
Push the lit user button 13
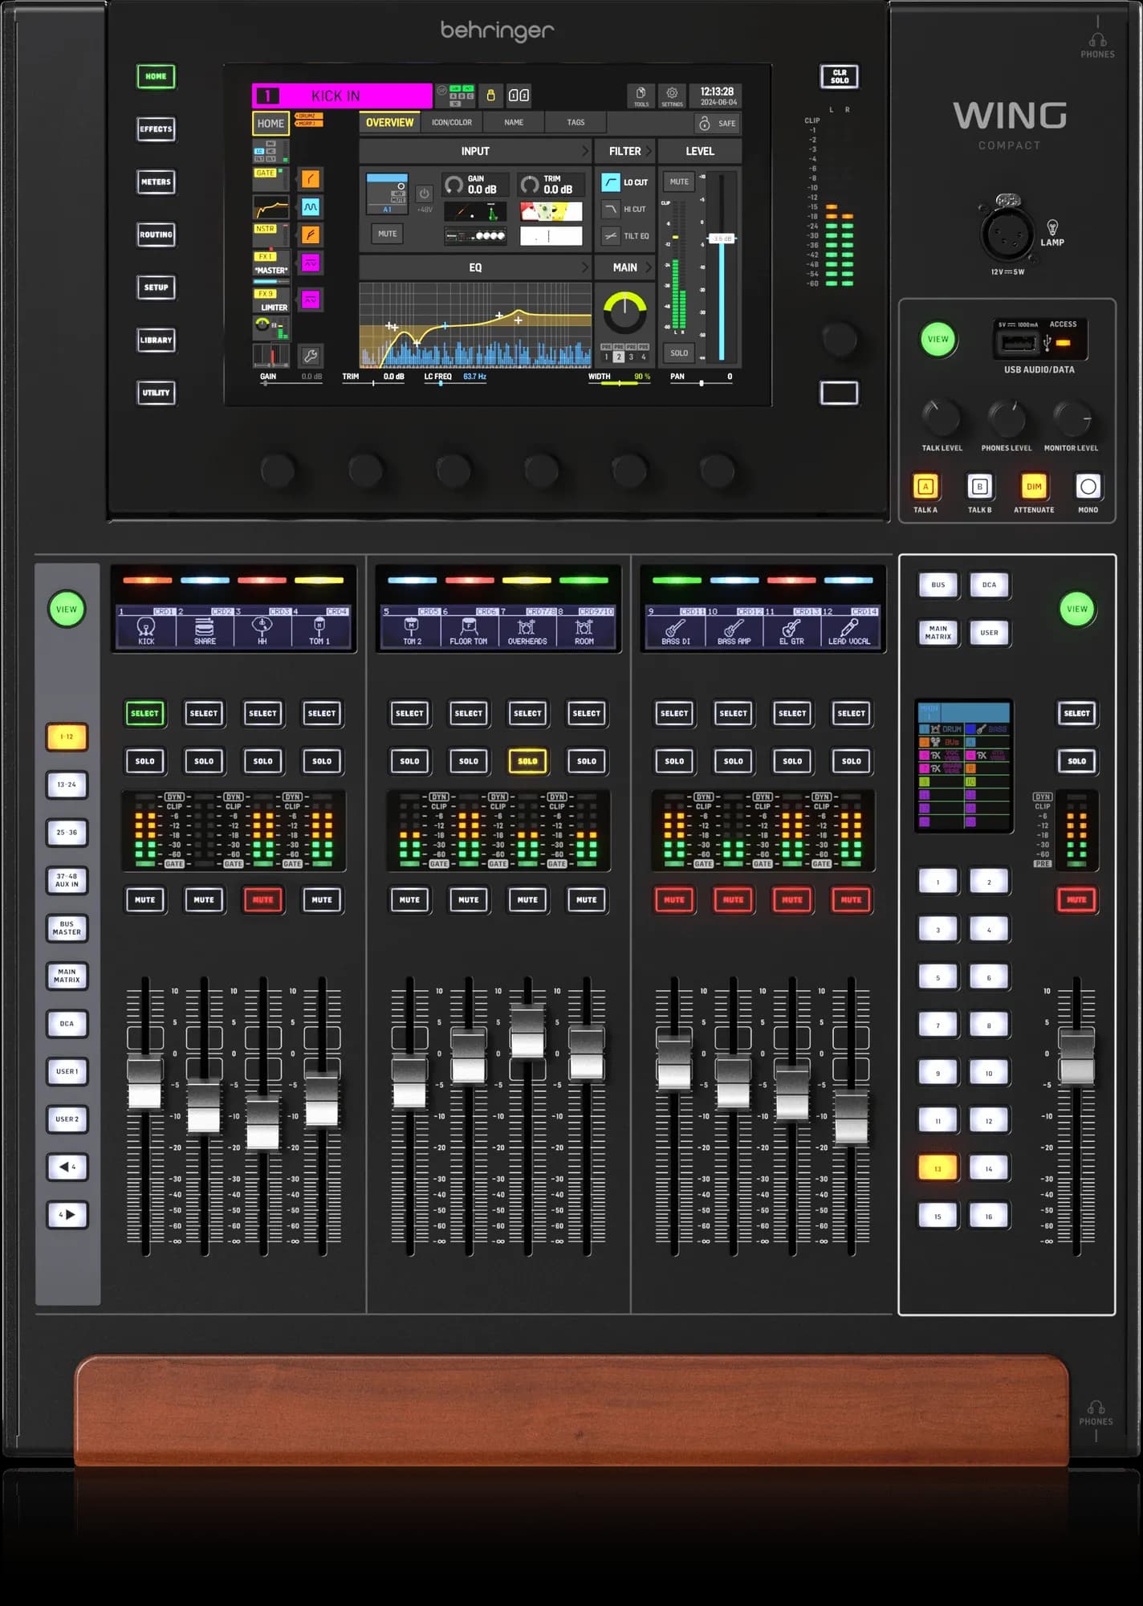[938, 1168]
